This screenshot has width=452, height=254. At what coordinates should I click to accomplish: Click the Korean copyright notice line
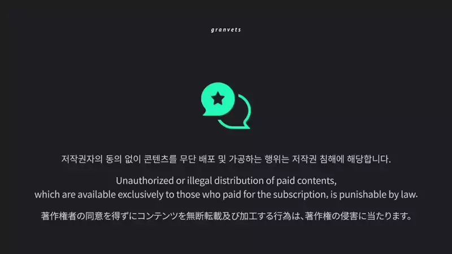(x=226, y=159)
